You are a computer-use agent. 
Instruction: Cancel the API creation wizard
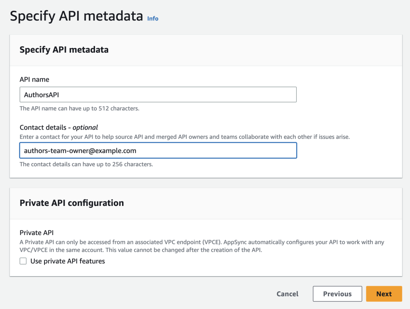[x=287, y=293]
